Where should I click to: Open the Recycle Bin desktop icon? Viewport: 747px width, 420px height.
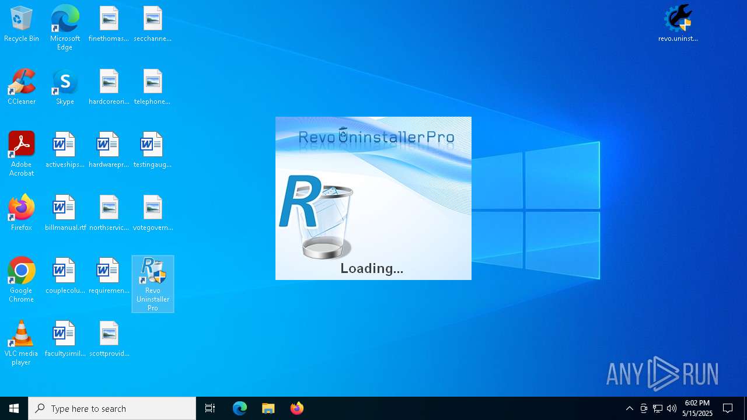pyautogui.click(x=22, y=24)
